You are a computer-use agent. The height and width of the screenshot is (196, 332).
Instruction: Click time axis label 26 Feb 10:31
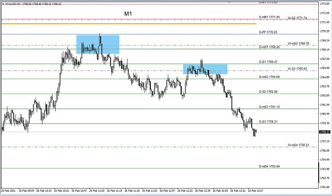[x=62, y=191]
